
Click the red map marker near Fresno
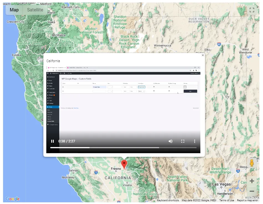pyautogui.click(x=124, y=164)
